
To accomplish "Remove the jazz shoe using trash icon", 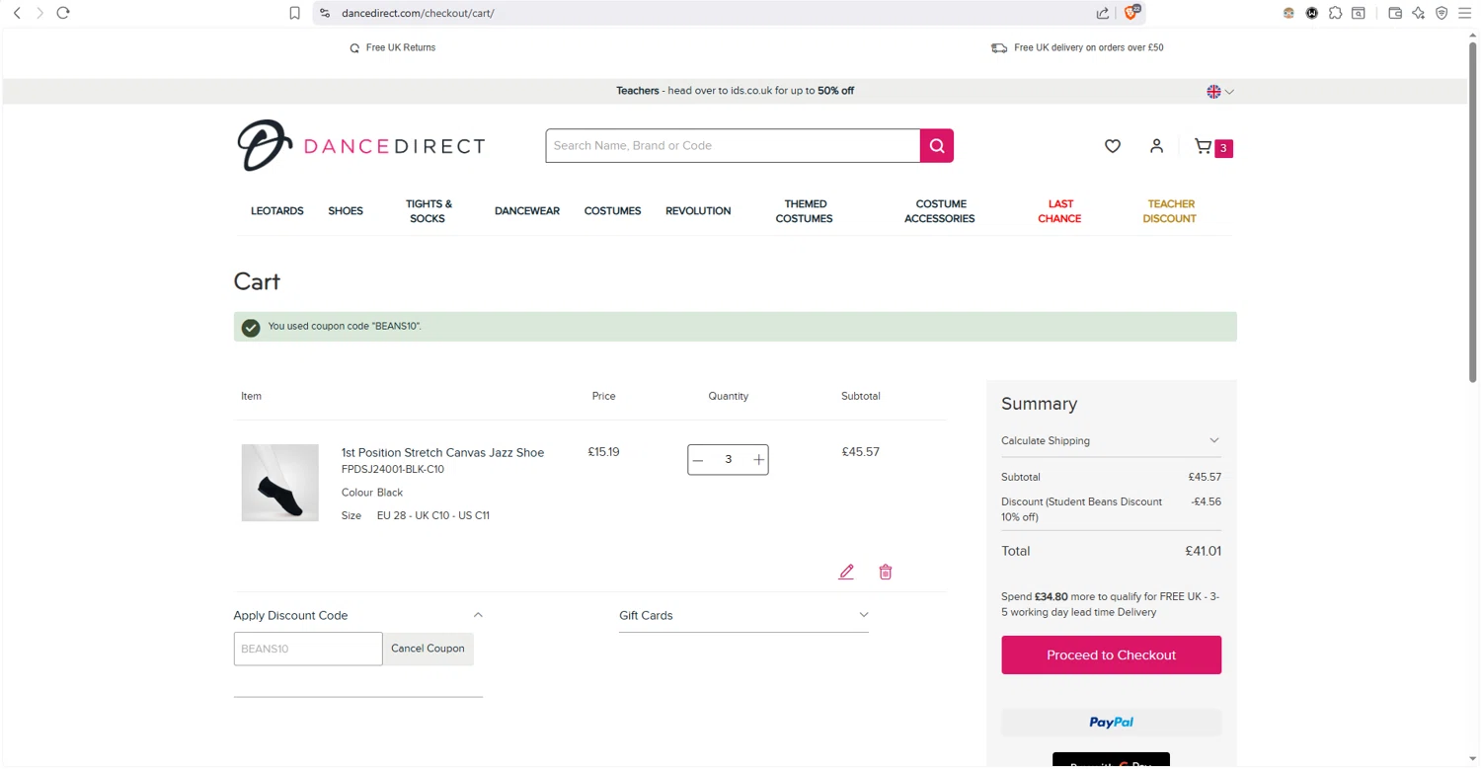I will (x=886, y=573).
